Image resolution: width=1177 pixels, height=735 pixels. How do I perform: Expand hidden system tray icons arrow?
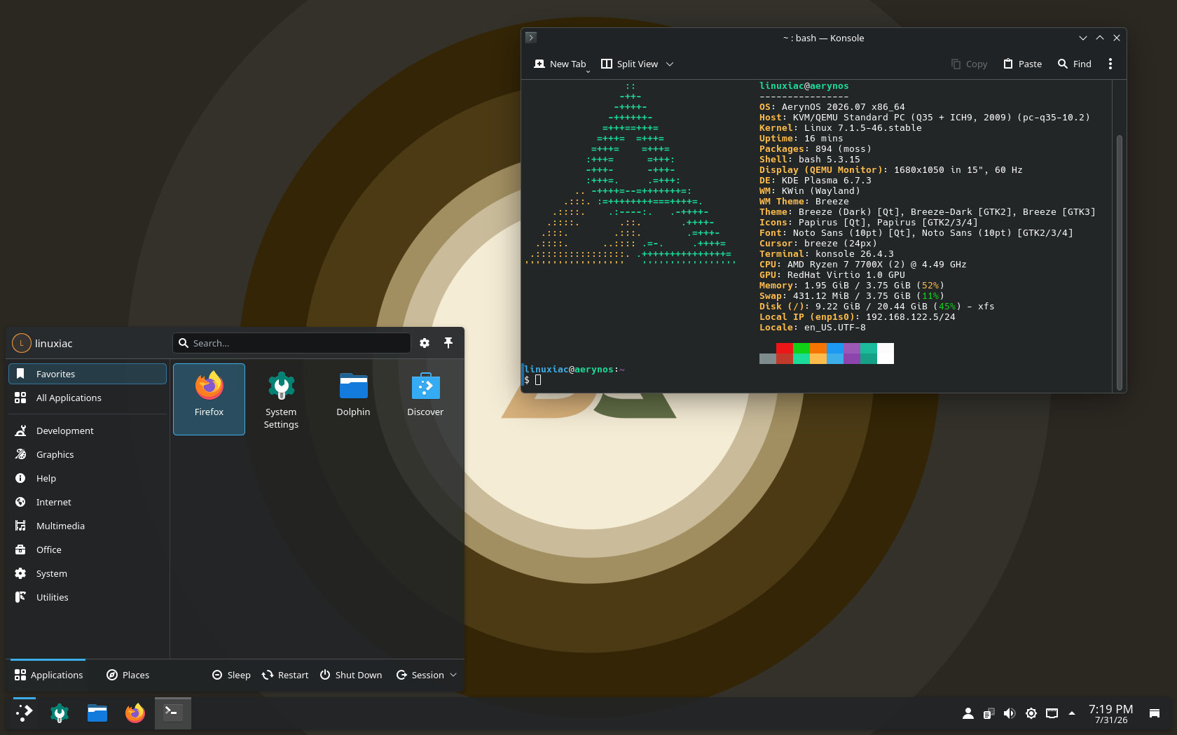[1072, 713]
